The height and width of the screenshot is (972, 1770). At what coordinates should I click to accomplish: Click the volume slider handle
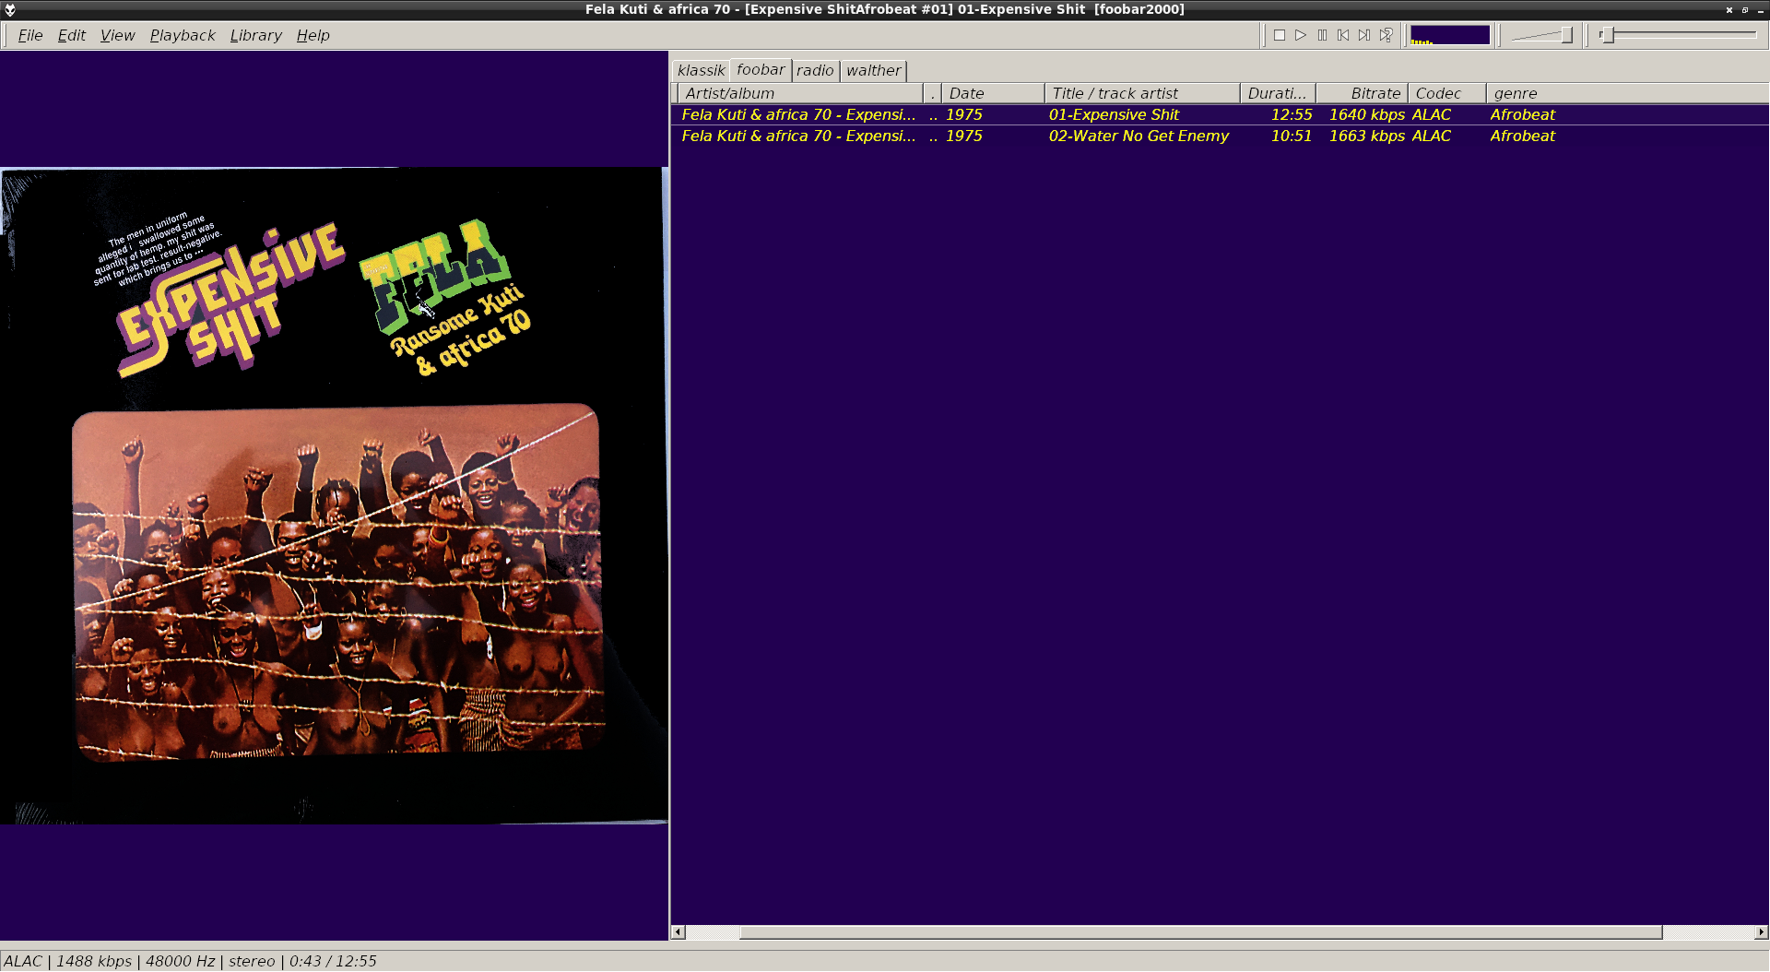click(1566, 35)
